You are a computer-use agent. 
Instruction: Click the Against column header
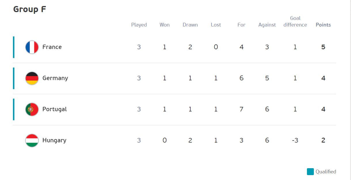pyautogui.click(x=267, y=25)
